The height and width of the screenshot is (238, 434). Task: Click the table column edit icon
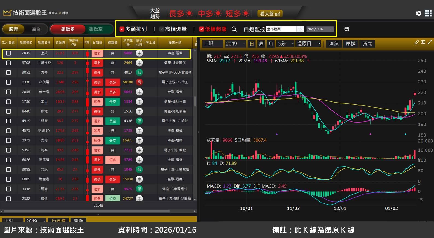[347, 29]
